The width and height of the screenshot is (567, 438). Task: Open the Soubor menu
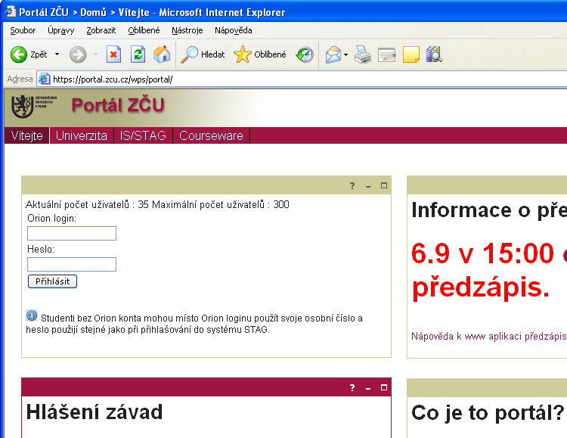(x=23, y=30)
